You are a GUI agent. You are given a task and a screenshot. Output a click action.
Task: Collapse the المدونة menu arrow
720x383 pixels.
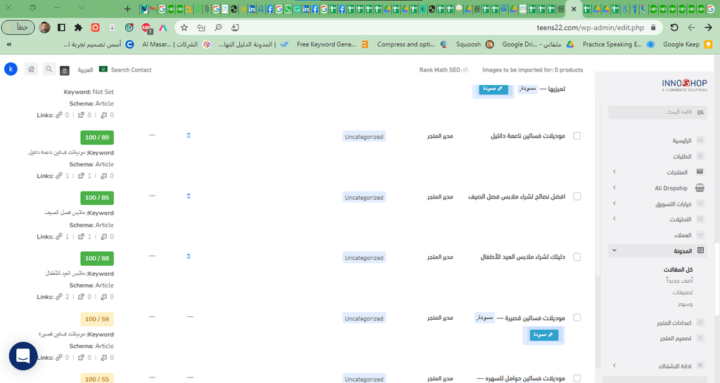point(615,250)
